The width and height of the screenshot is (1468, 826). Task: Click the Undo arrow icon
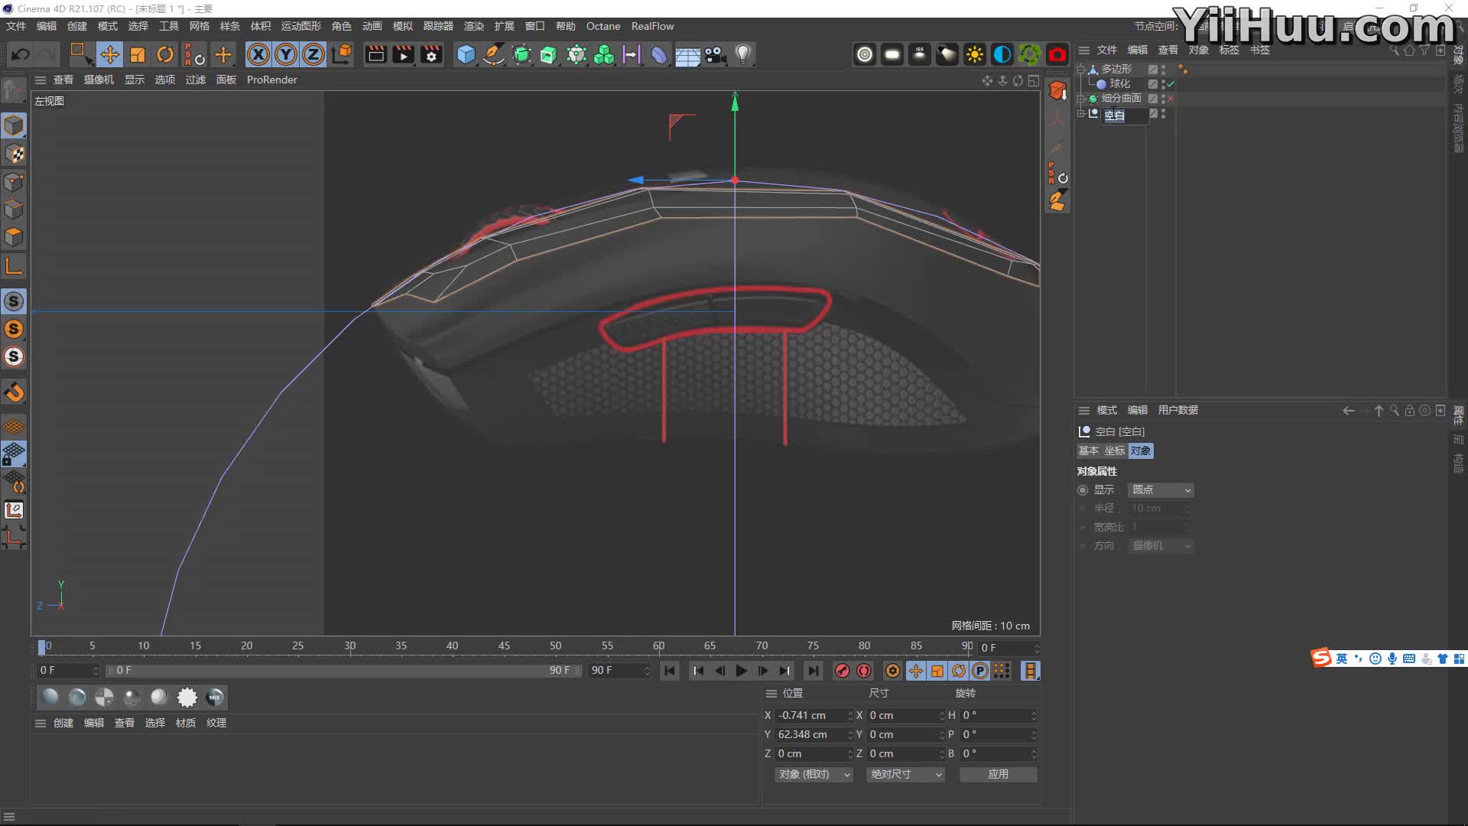21,54
